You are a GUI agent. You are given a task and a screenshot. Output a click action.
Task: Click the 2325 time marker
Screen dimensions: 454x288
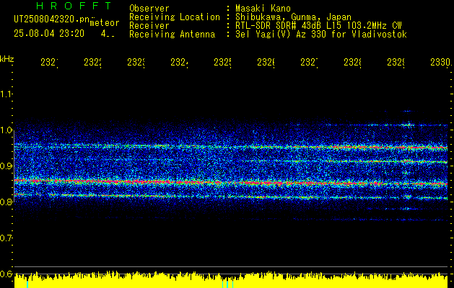click(222, 63)
